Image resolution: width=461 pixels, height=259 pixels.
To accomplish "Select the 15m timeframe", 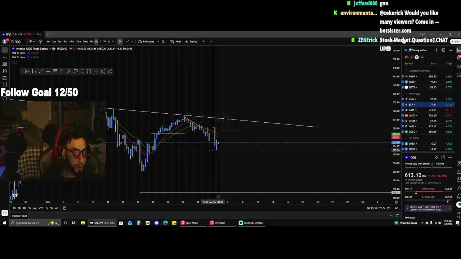I will (x=78, y=41).
